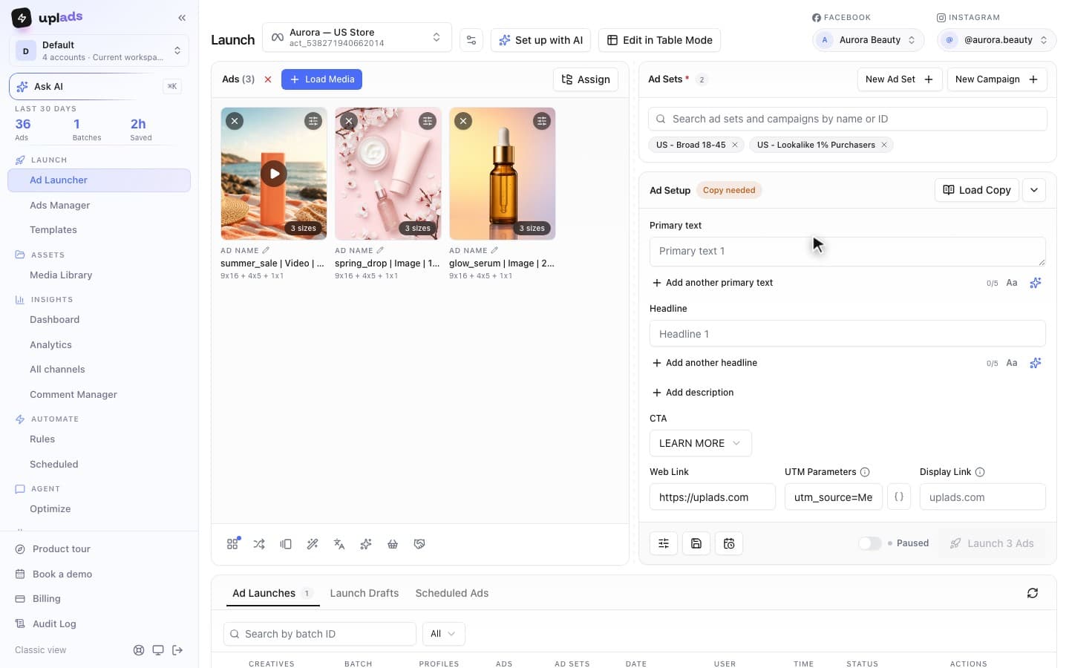Click the Assign button
The width and height of the screenshot is (1069, 668).
pos(586,79)
